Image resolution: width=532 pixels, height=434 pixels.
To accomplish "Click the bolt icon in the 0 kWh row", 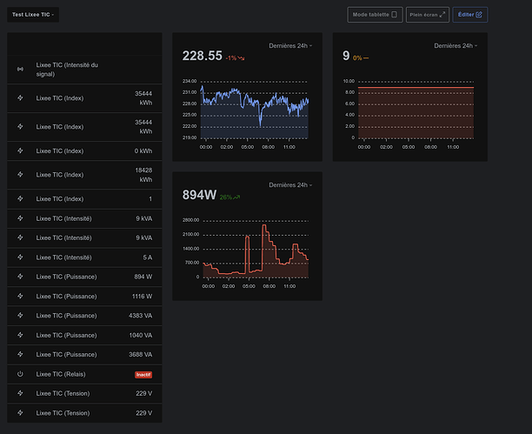I will 20,151.
